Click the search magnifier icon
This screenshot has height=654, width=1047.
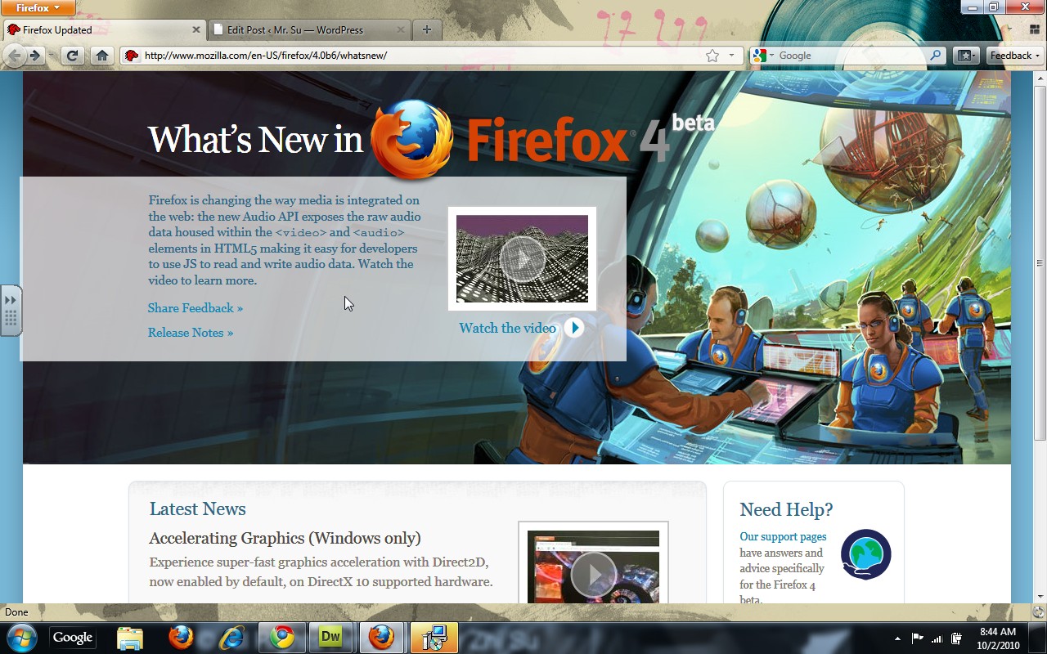[936, 56]
